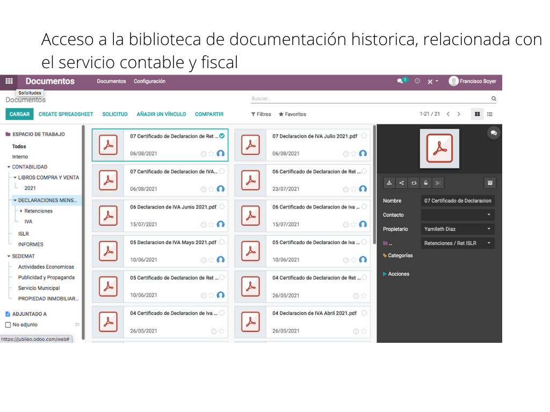Open the Filtros filter menu
The height and width of the screenshot is (412, 550).
pos(261,114)
